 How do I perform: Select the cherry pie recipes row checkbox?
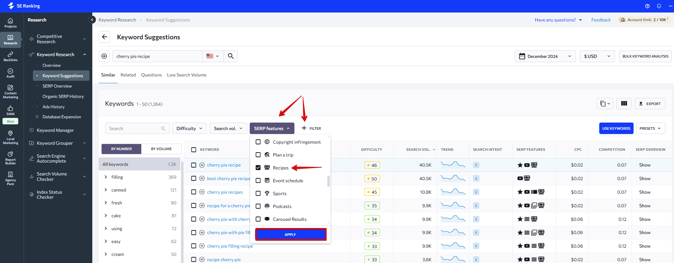pyautogui.click(x=194, y=192)
